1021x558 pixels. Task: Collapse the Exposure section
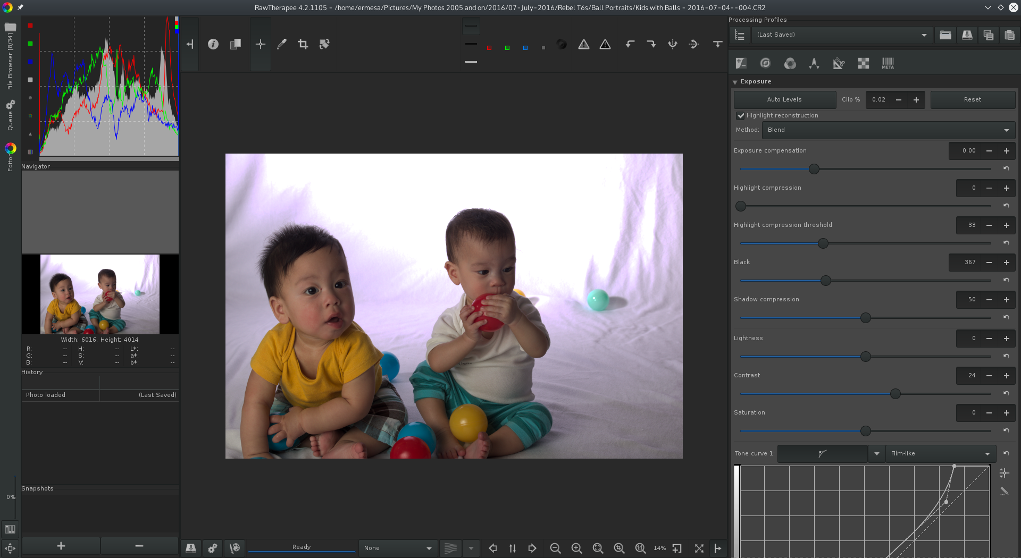pos(735,82)
